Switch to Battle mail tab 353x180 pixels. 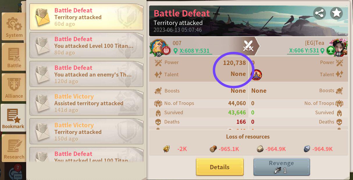click(14, 57)
